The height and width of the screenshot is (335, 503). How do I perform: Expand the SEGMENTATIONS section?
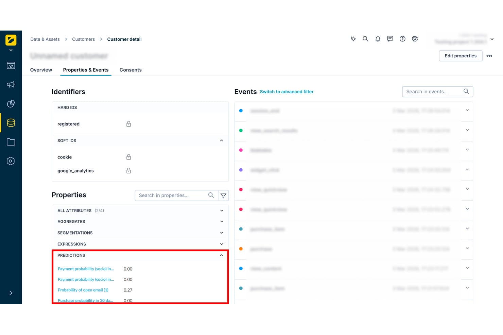222,233
